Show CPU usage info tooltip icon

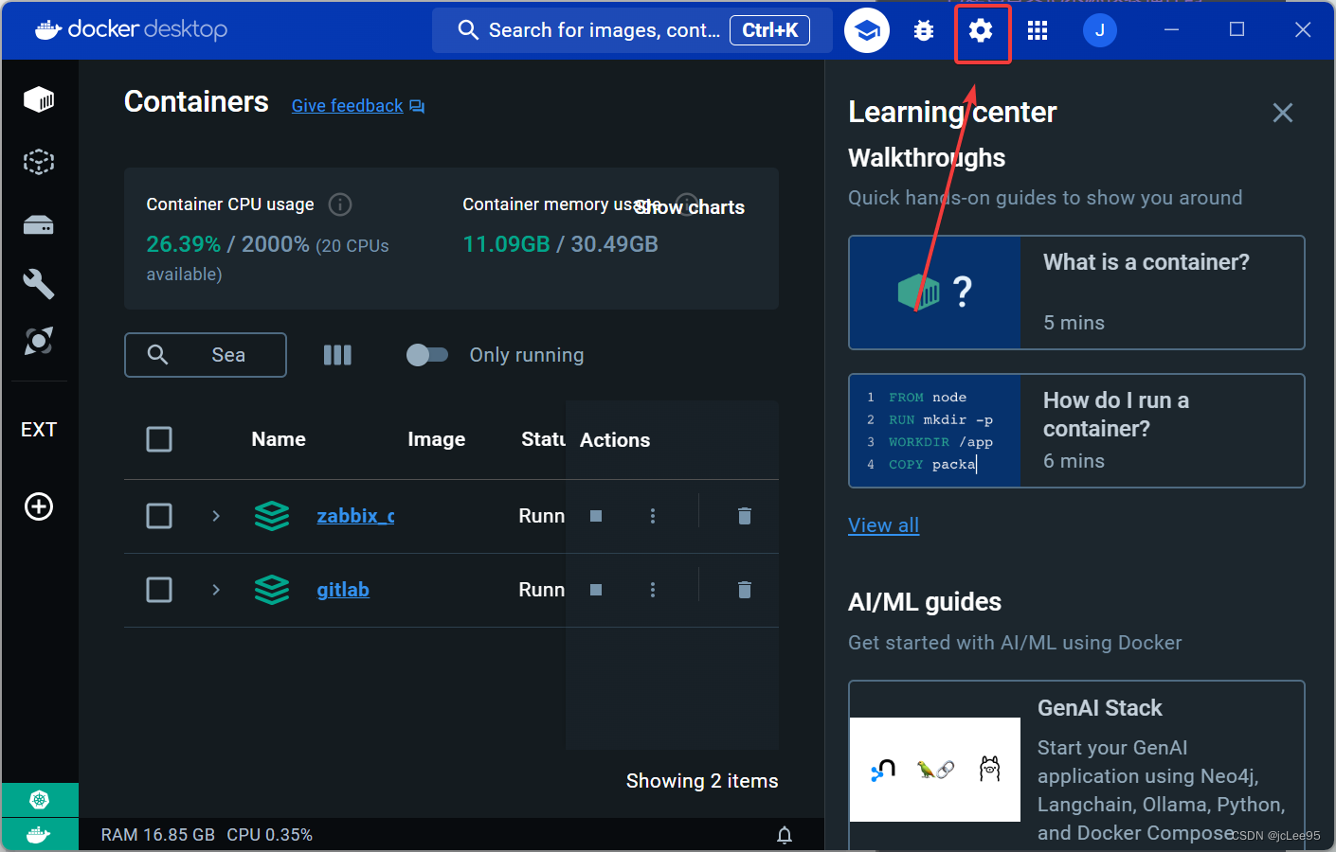[x=340, y=204]
